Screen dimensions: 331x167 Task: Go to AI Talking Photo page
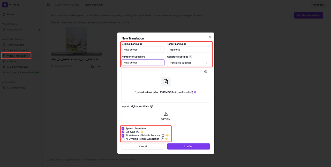pyautogui.click(x=16, y=88)
